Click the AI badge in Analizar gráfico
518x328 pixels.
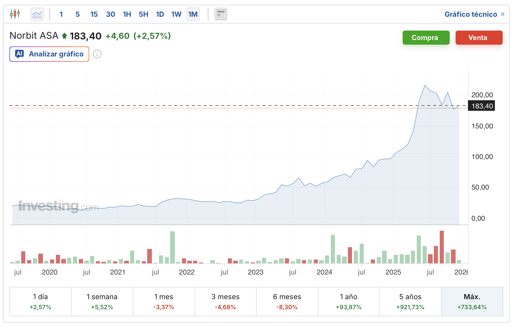tap(19, 54)
